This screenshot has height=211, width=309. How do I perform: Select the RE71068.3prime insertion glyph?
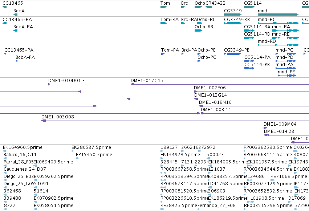point(273,180)
